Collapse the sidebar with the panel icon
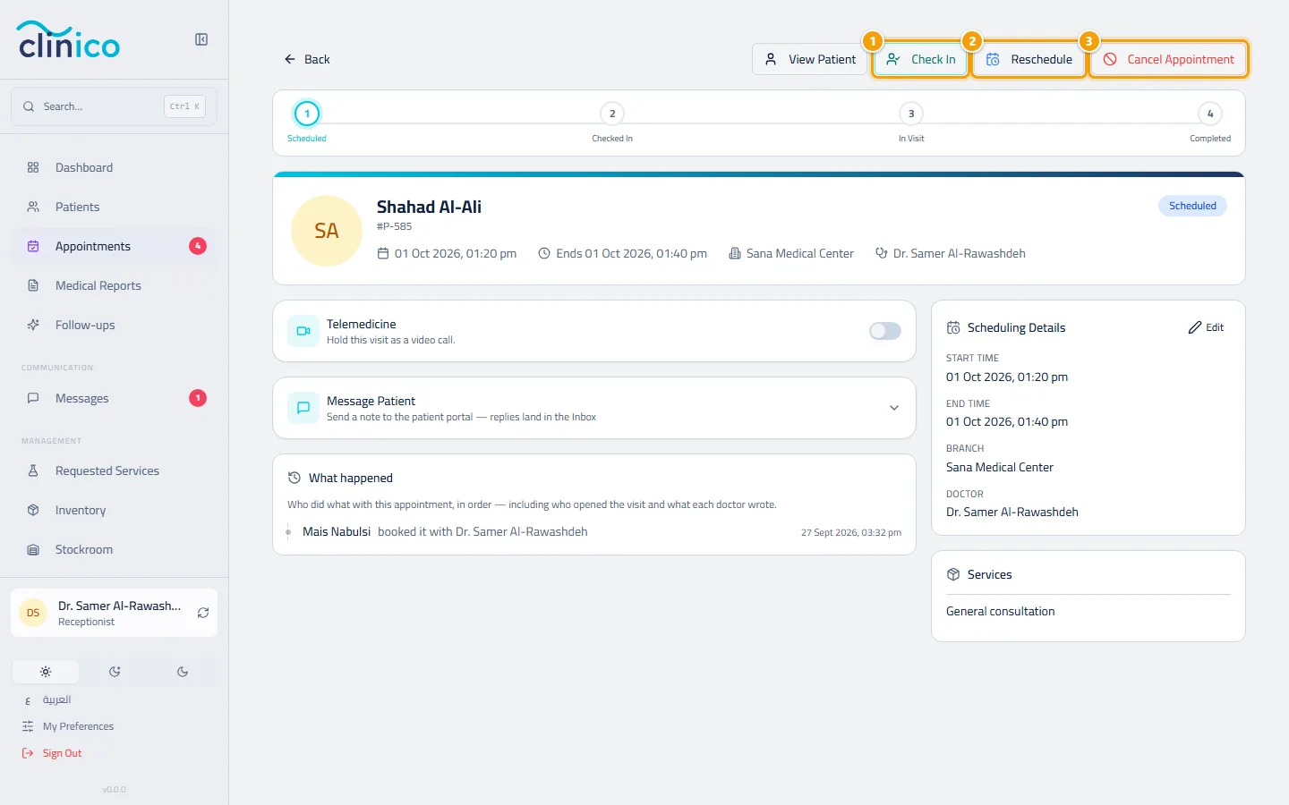 (201, 39)
